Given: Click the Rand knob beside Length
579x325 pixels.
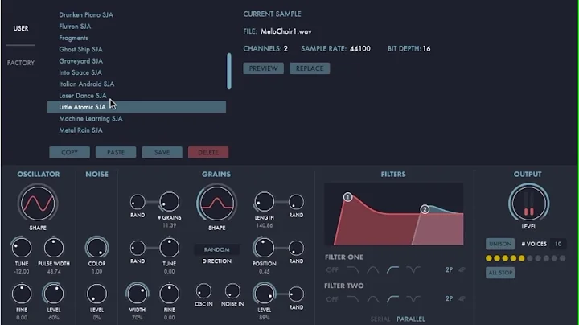Looking at the screenshot, I should pos(296,202).
